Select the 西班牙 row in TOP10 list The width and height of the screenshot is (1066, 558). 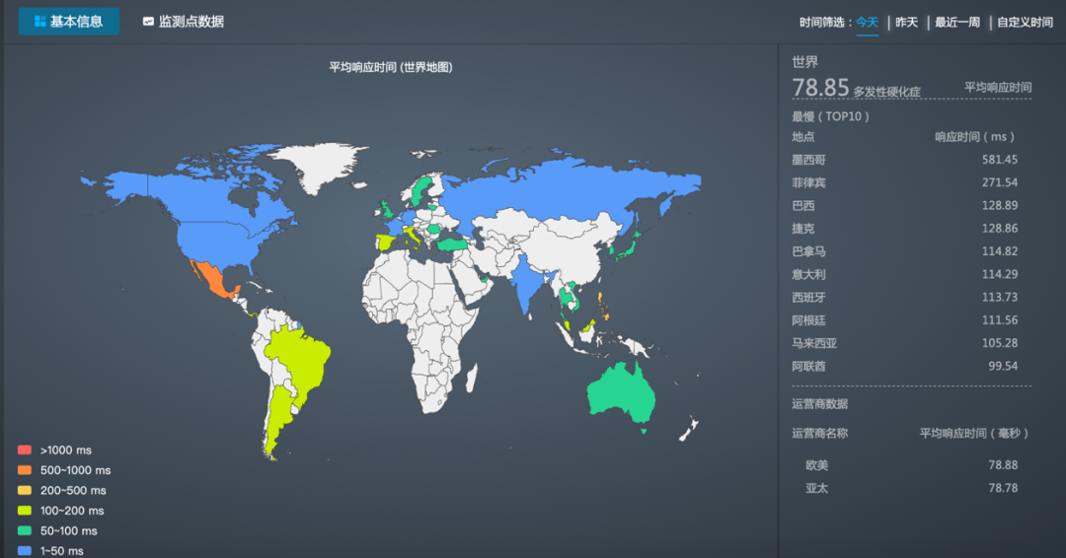tap(905, 298)
